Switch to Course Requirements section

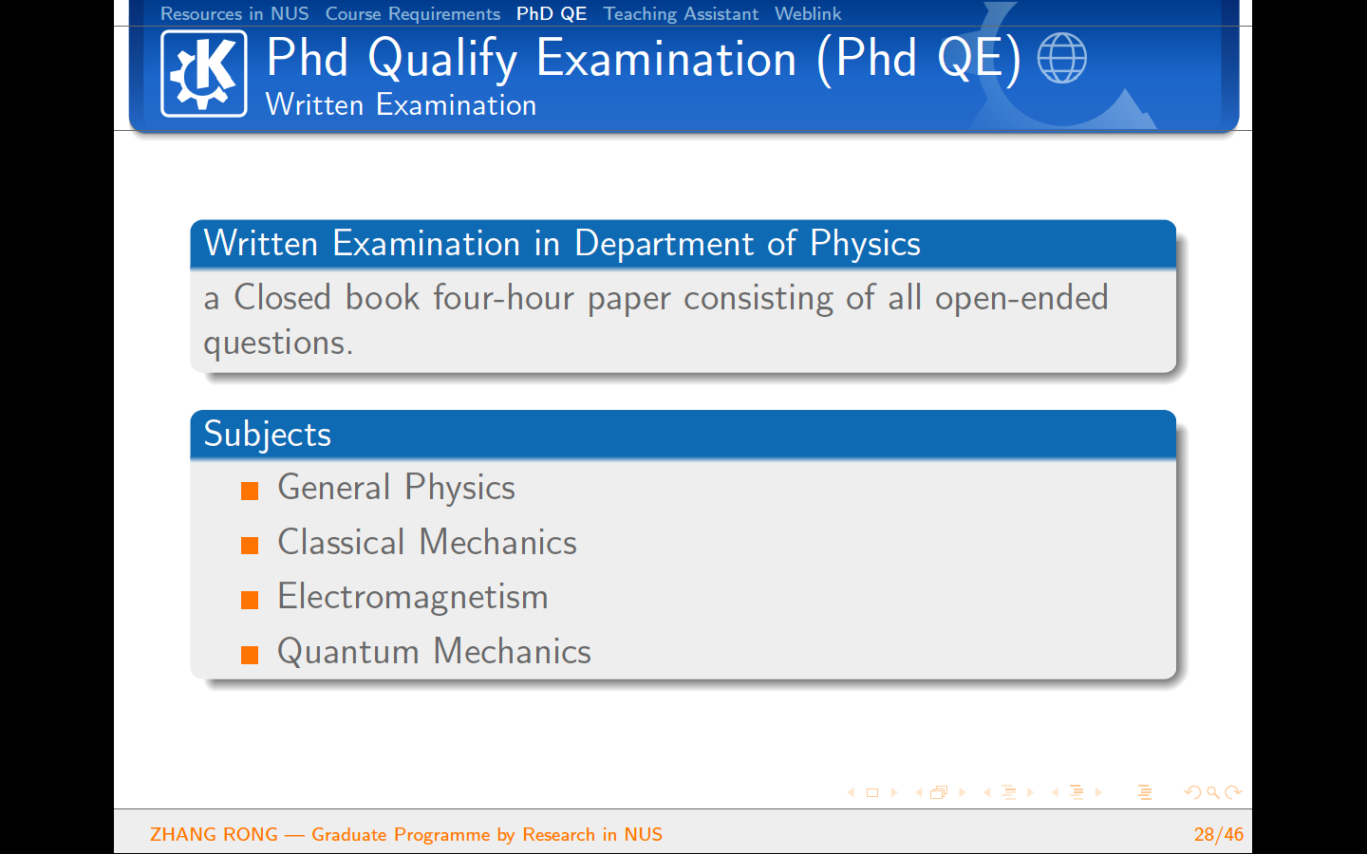412,13
